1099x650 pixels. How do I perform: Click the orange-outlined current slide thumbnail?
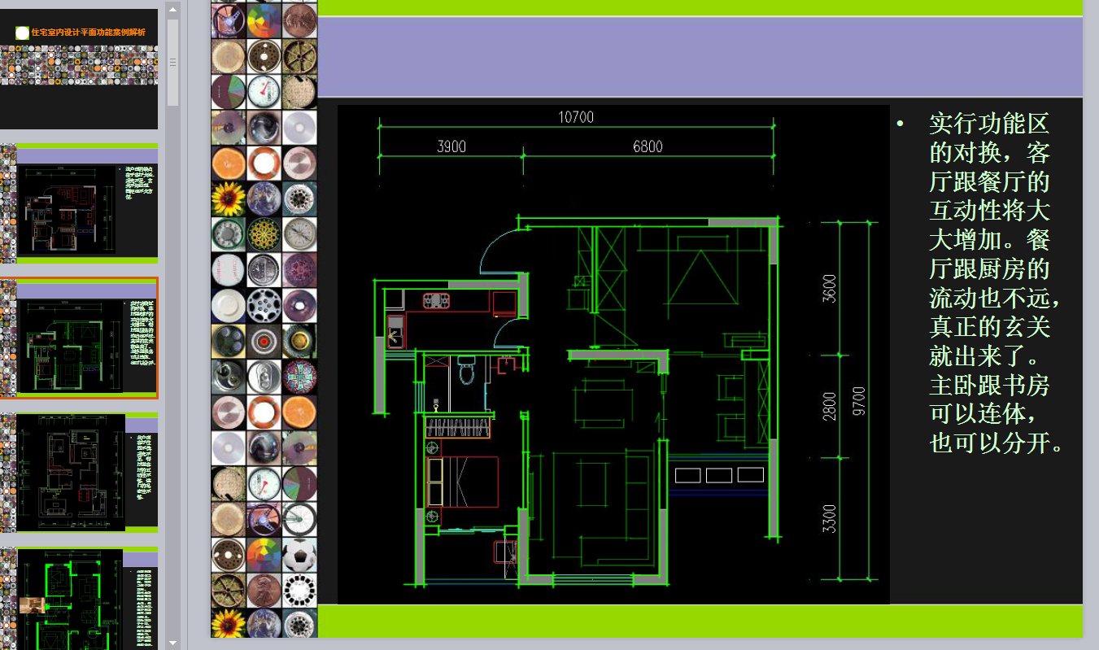[79, 338]
